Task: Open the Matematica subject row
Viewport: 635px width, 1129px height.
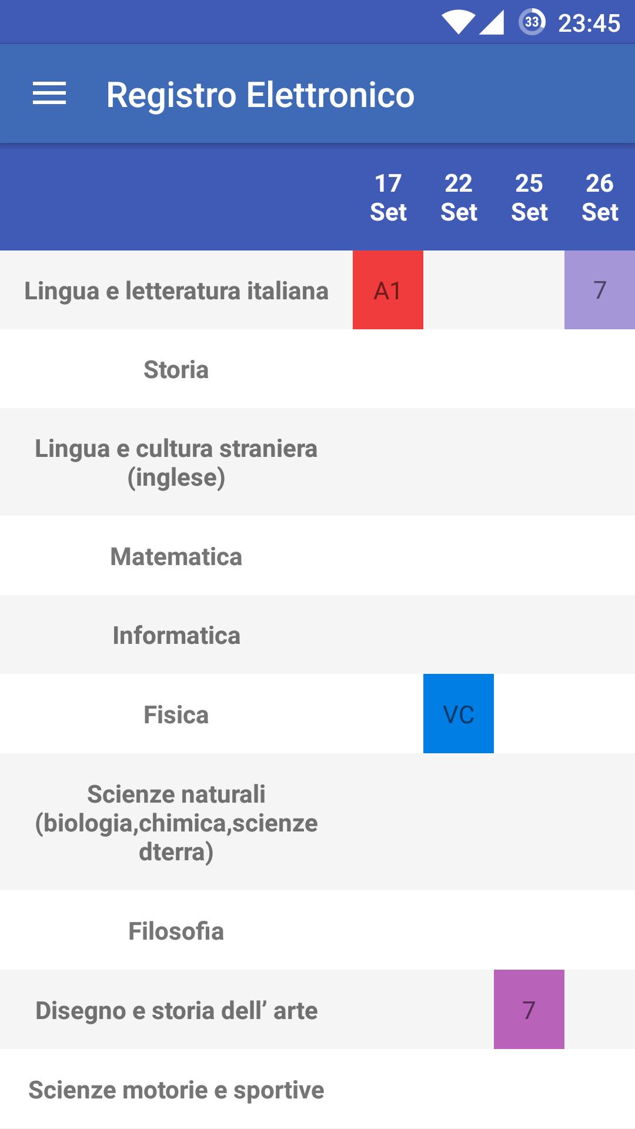Action: [317, 556]
